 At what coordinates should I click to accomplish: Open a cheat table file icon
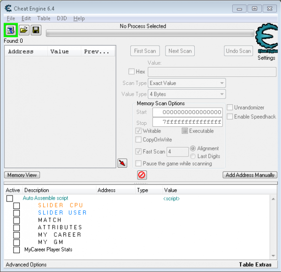click(x=24, y=30)
